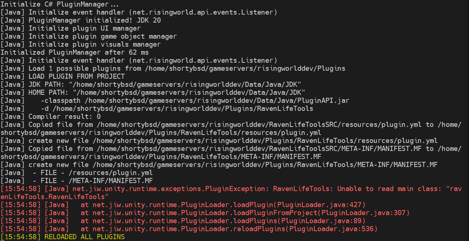The height and width of the screenshot is (241, 469).
Task: Click the "Compiler result: 0" line
Action: coord(65,117)
